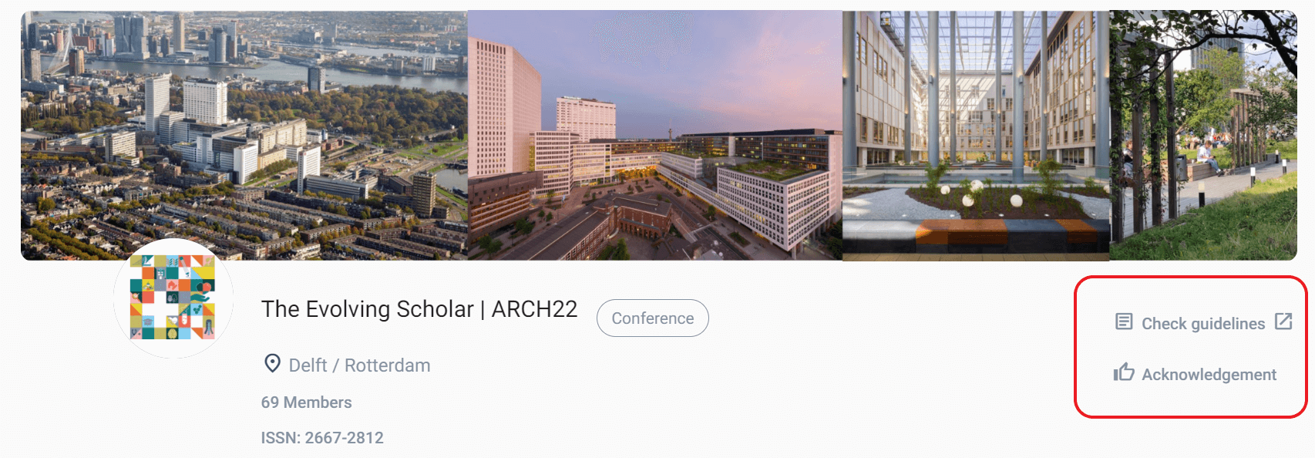Viewport: 1315px width, 458px height.
Task: Click the document icon beside Check guidelines
Action: coord(1124,322)
